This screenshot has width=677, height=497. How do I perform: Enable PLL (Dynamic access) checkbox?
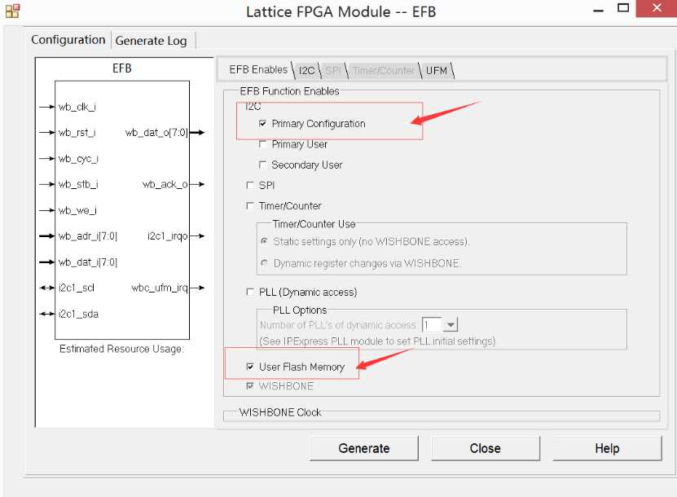[x=250, y=292]
